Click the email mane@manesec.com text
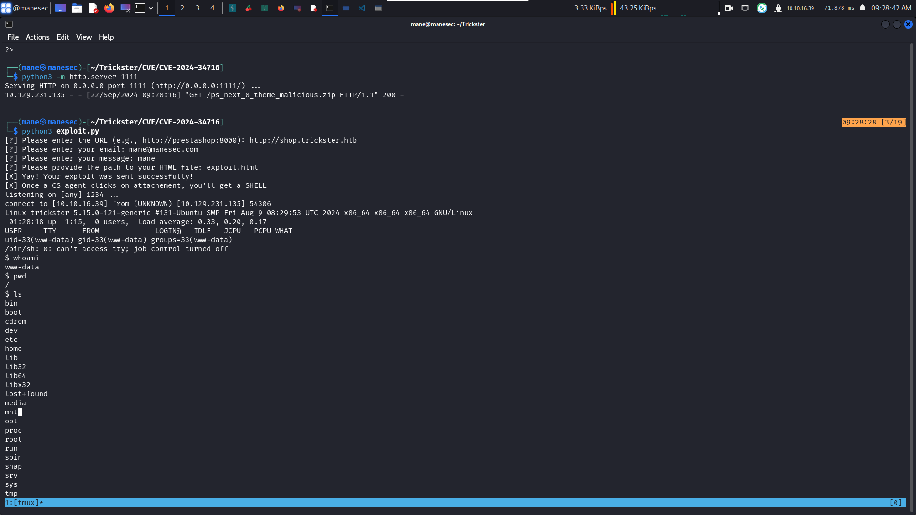This screenshot has height=515, width=916. [x=164, y=149]
